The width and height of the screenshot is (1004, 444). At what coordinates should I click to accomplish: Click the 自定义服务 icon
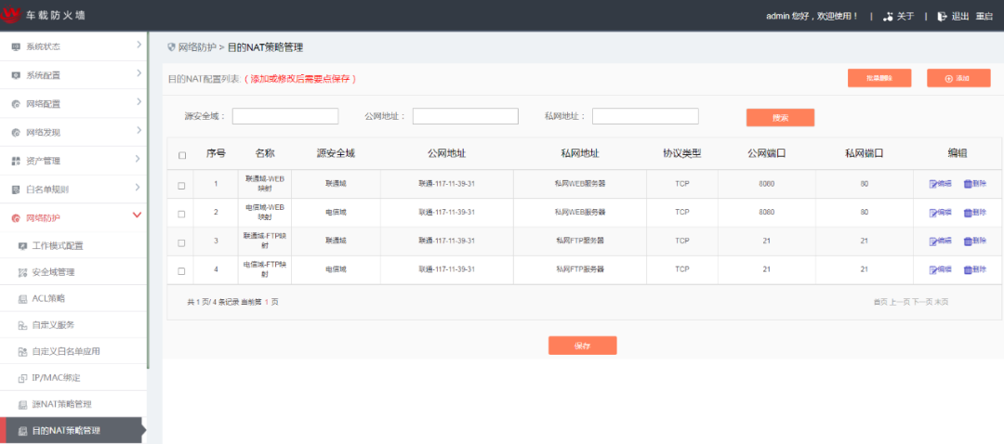(x=22, y=325)
